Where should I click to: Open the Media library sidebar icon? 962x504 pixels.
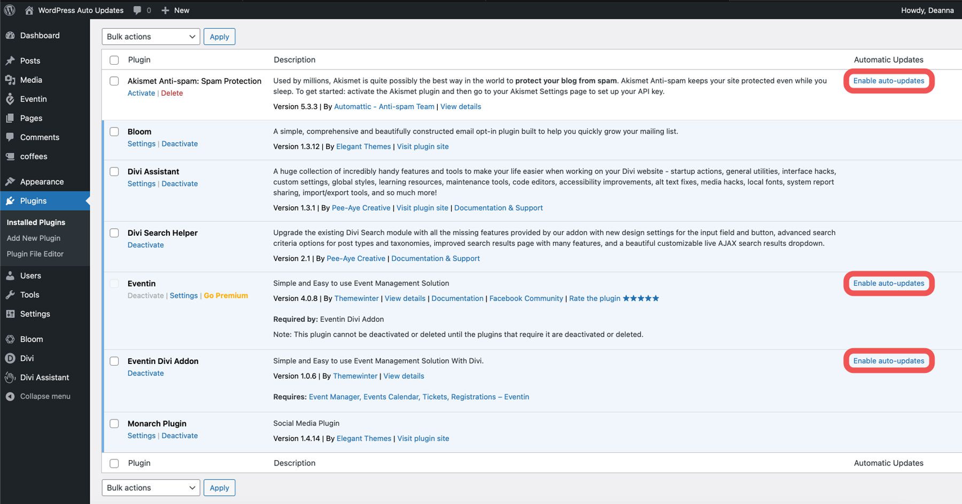(11, 80)
